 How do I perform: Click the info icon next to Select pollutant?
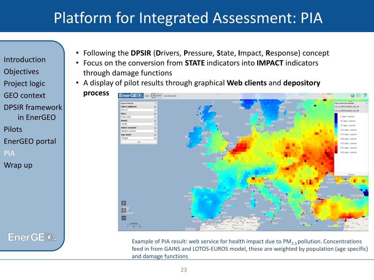coord(155,107)
